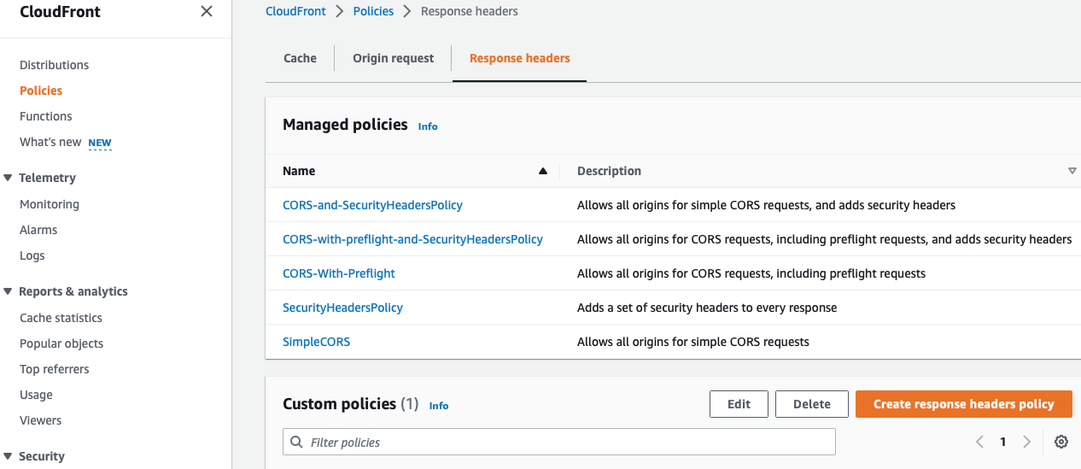The width and height of the screenshot is (1081, 469).
Task: Sort by Description column arrow
Action: (1072, 171)
